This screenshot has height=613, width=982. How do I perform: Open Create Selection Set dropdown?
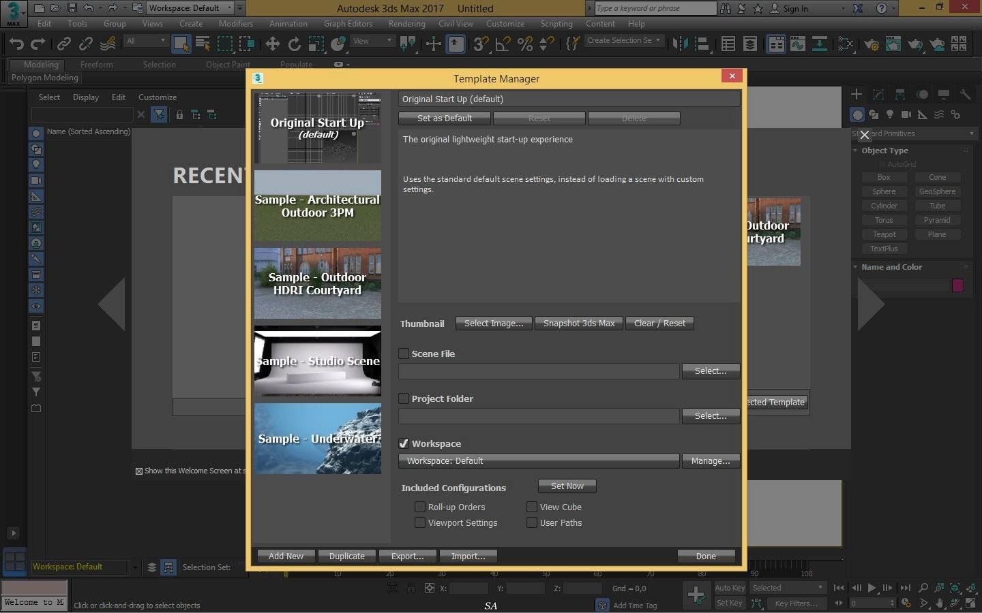624,41
